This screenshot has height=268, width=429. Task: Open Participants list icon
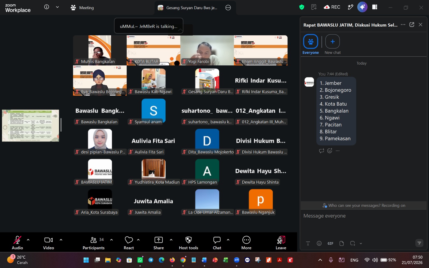94,240
